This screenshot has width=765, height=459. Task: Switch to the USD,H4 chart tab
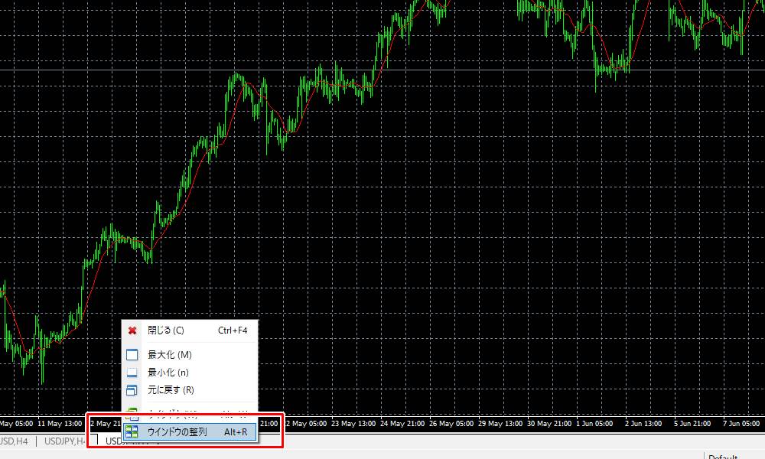point(14,441)
